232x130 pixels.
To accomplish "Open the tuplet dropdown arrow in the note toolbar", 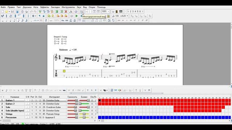I will [38, 21].
